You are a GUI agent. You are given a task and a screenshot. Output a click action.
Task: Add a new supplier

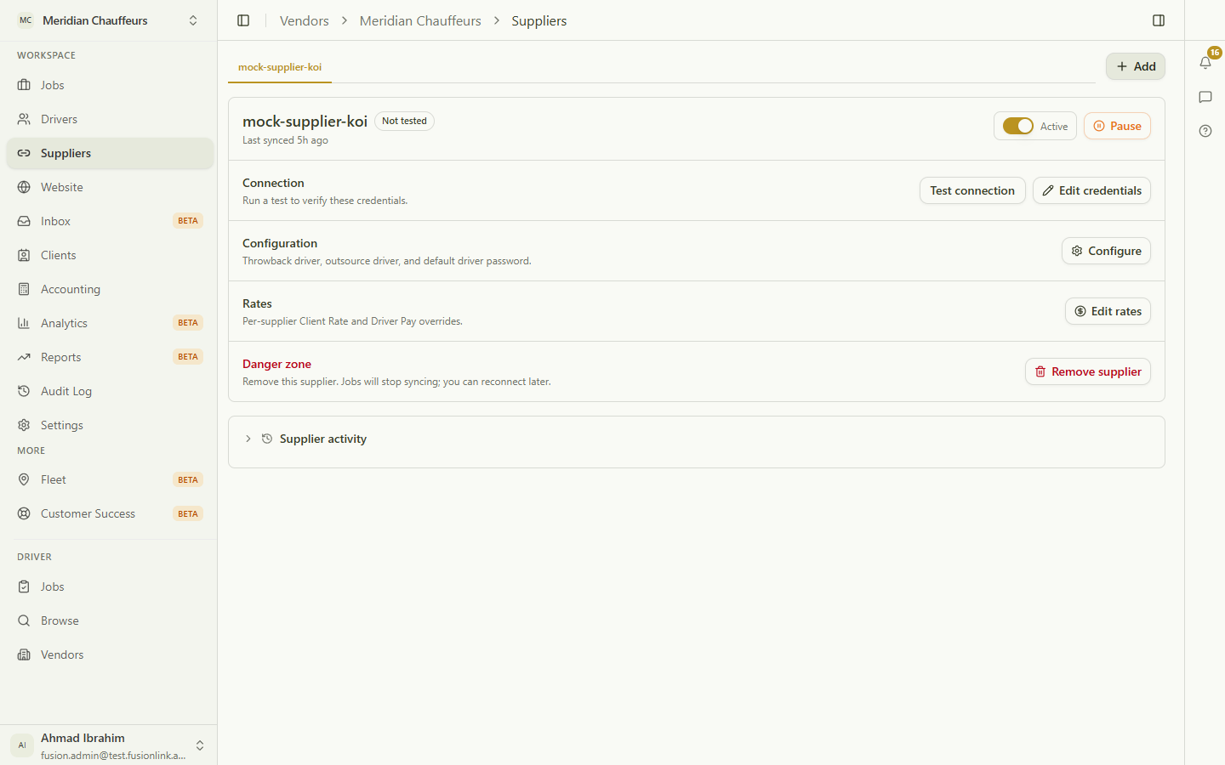pyautogui.click(x=1136, y=66)
